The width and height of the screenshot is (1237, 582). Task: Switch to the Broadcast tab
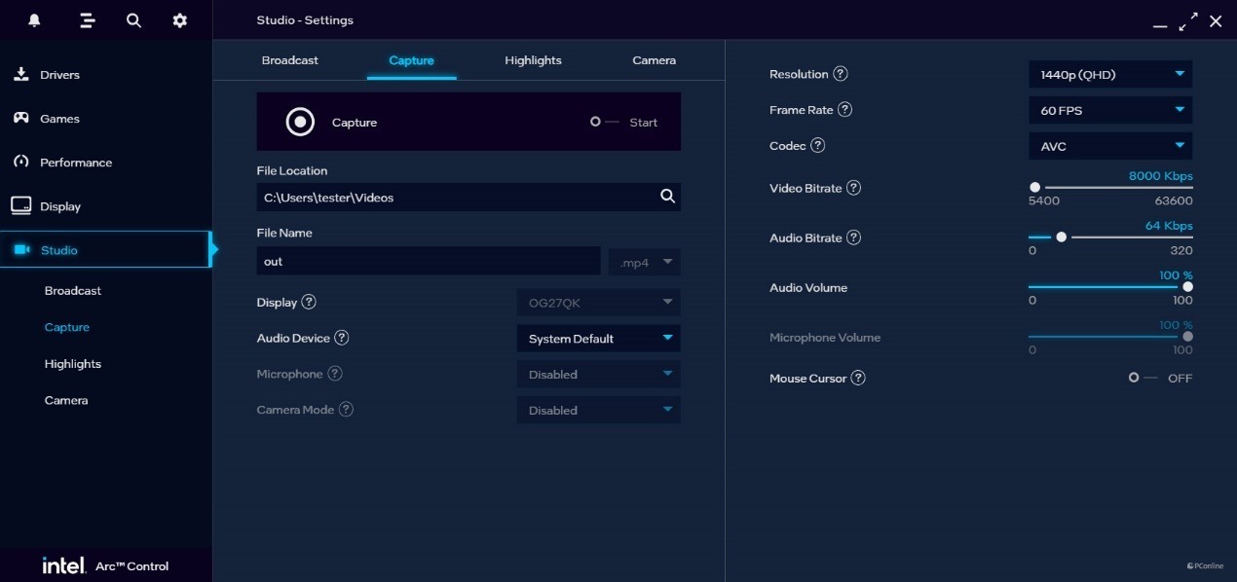pyautogui.click(x=289, y=60)
